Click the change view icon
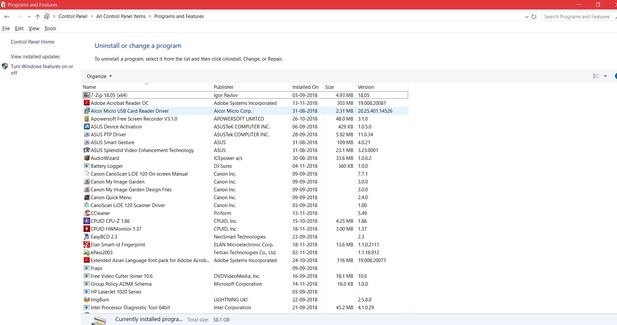Viewport: 617px width, 325px height. pyautogui.click(x=596, y=76)
